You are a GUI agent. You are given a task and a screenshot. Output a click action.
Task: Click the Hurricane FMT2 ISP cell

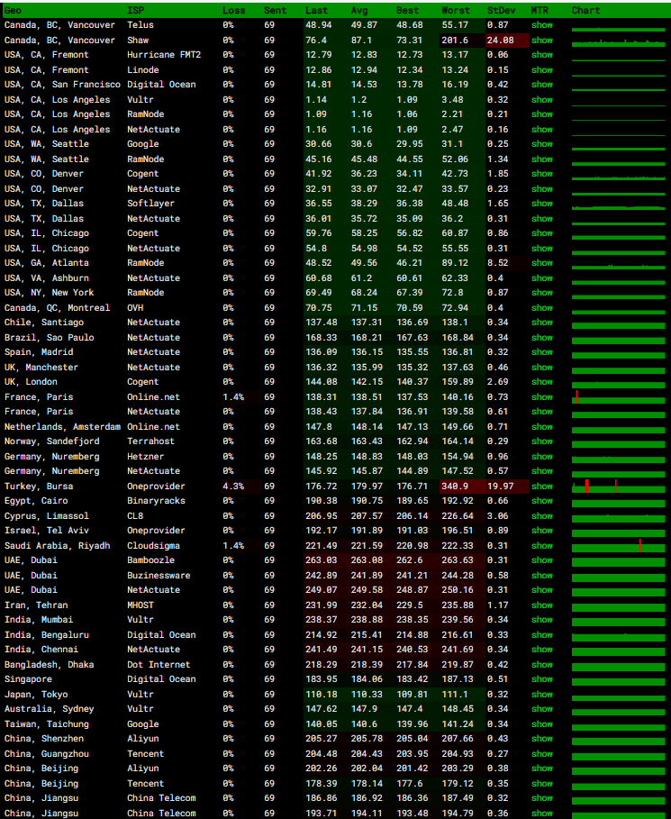pos(164,55)
